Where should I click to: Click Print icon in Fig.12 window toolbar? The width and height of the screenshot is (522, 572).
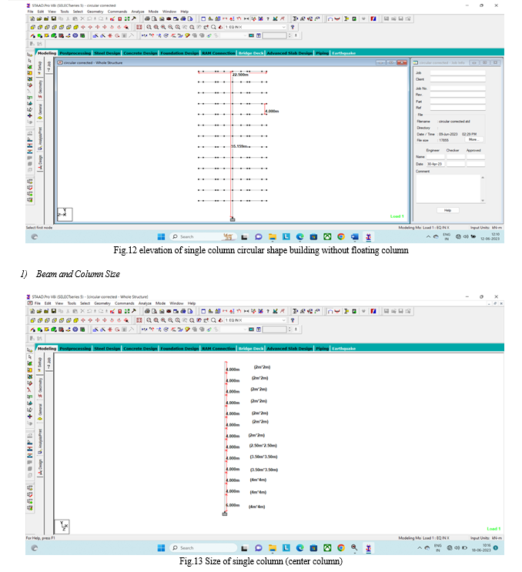coord(147,18)
